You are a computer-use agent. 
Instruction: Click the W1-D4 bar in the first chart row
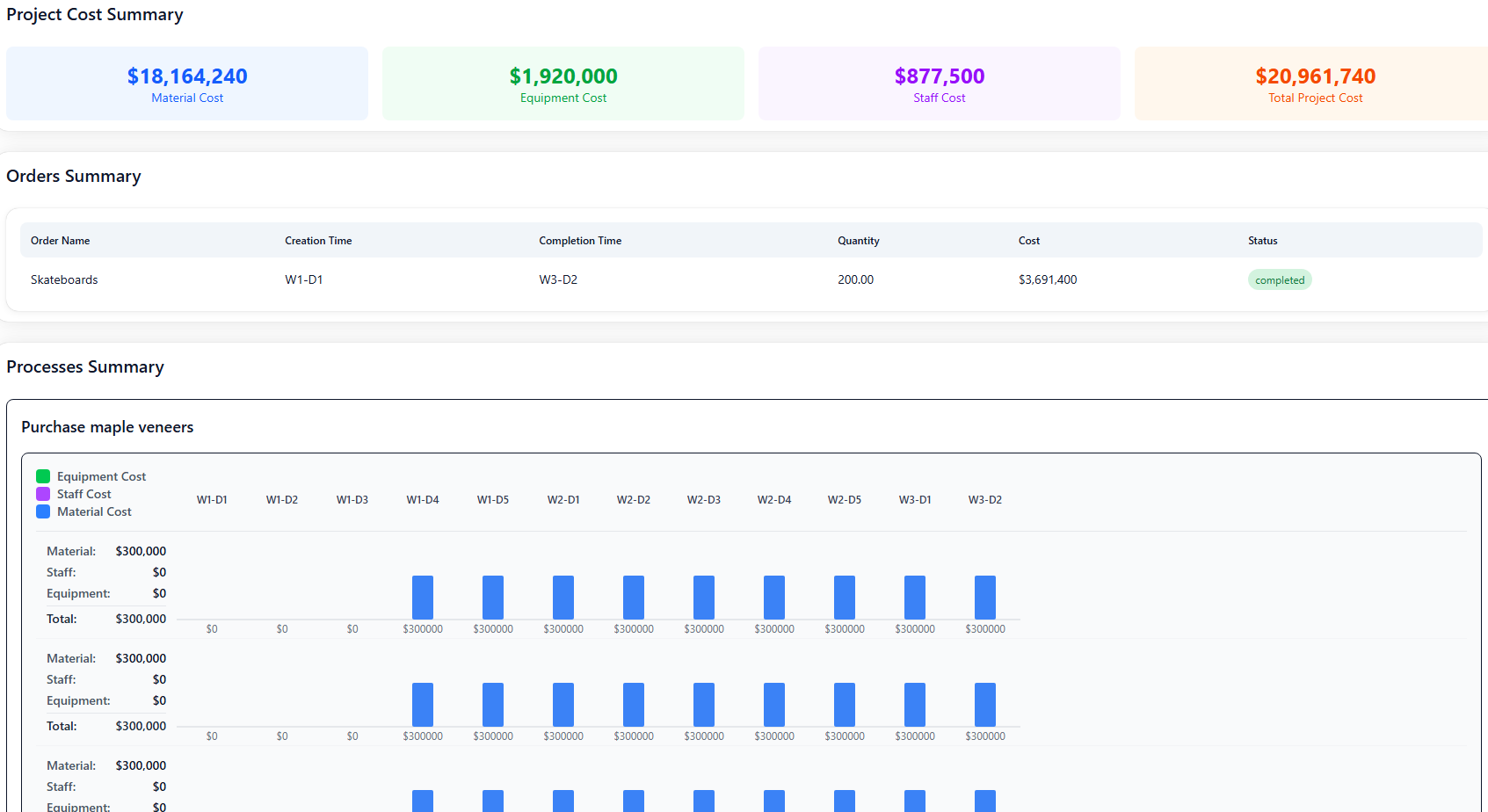tap(423, 598)
